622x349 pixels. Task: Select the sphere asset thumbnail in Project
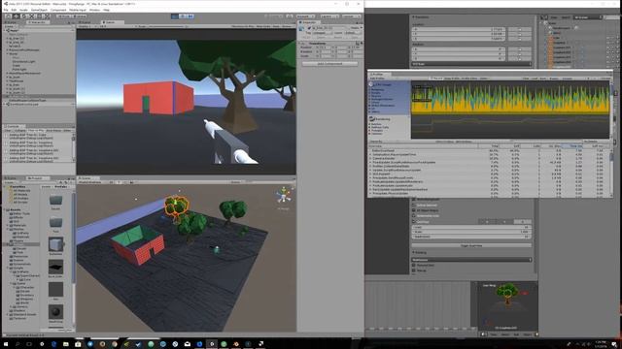click(56, 312)
